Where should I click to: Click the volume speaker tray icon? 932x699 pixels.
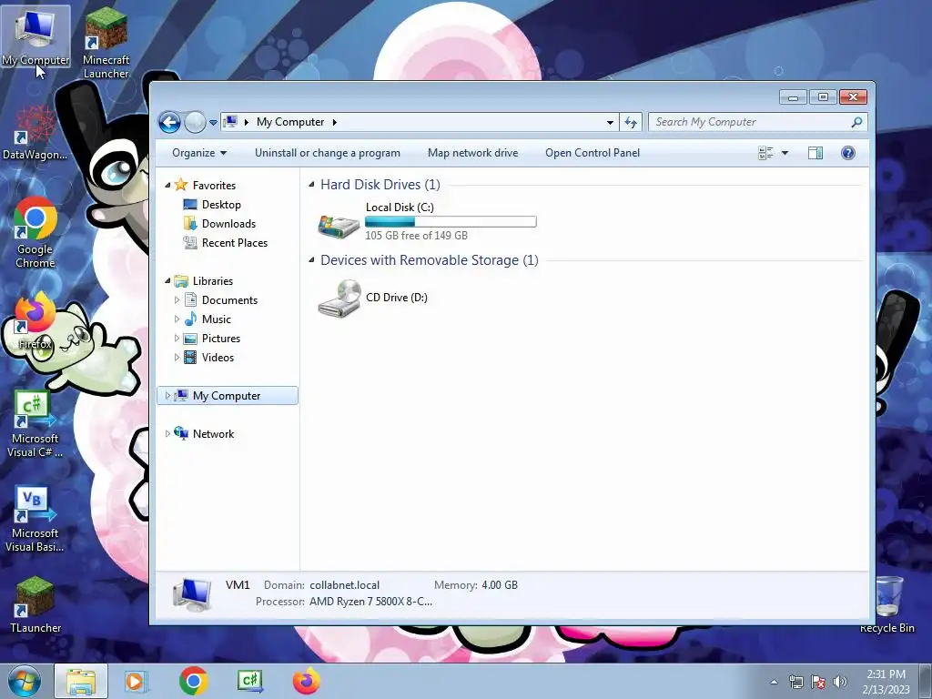(839, 682)
